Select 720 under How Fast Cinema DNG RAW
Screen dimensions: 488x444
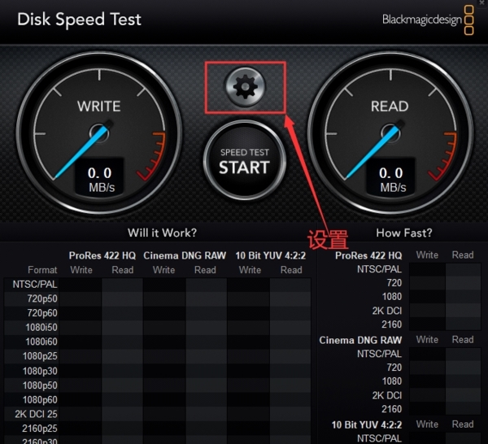(394, 368)
